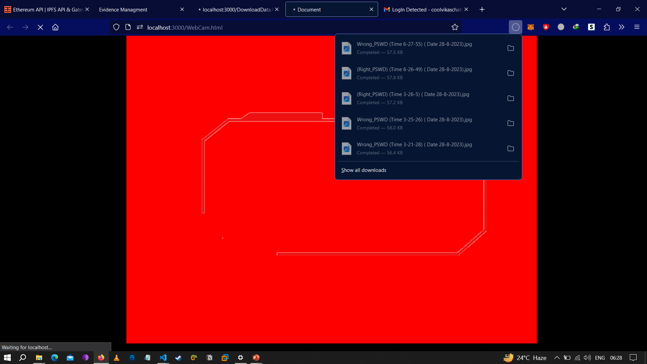
Task: Switch to LogIn Detected Gmail tab
Action: coord(423,9)
